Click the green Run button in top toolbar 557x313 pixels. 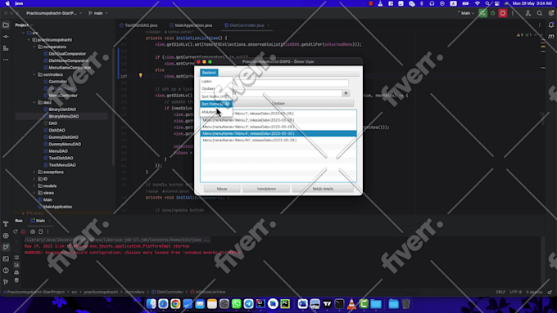[x=482, y=13]
